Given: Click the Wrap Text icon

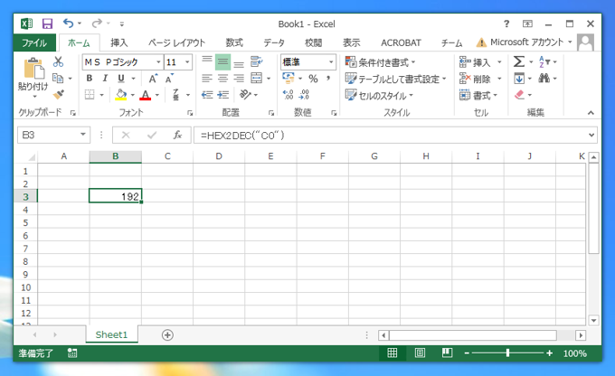Looking at the screenshot, I should (x=257, y=61).
